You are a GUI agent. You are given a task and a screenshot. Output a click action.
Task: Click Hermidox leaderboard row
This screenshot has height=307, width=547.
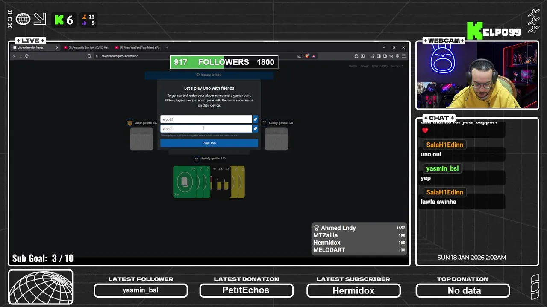359,243
